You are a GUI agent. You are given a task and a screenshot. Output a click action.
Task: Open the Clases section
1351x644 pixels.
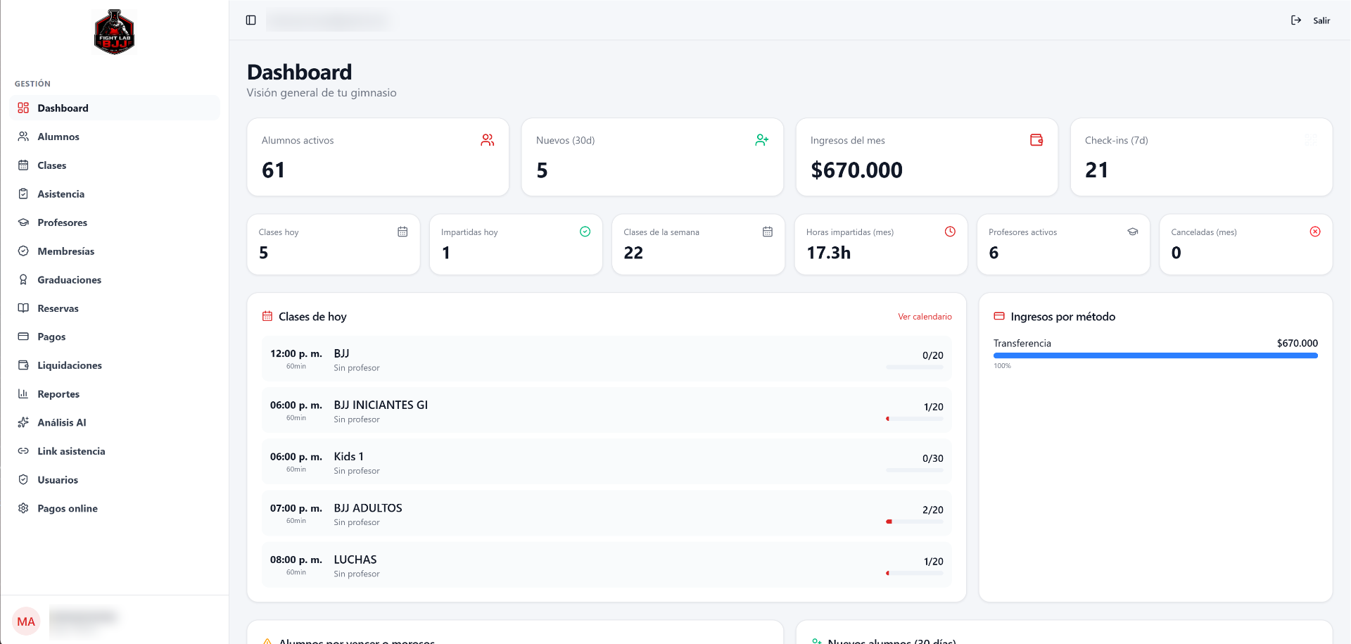pyautogui.click(x=115, y=165)
